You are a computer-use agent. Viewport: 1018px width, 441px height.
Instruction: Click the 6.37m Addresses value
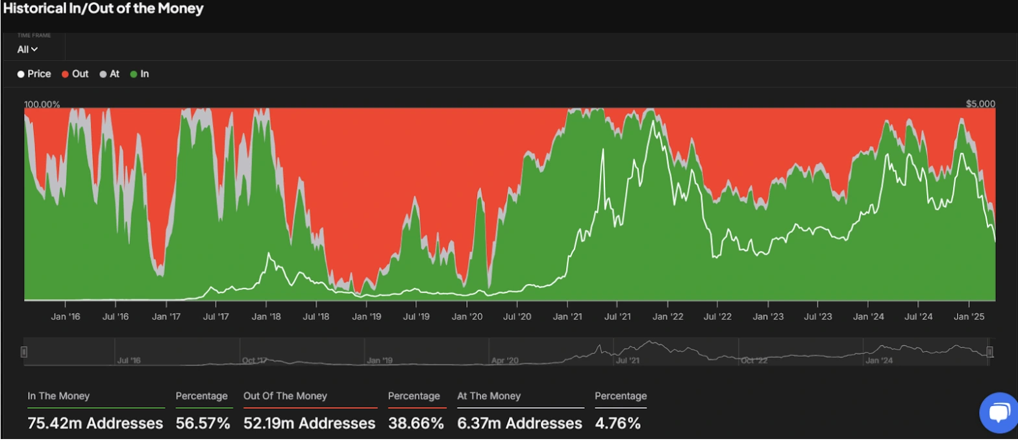(519, 423)
